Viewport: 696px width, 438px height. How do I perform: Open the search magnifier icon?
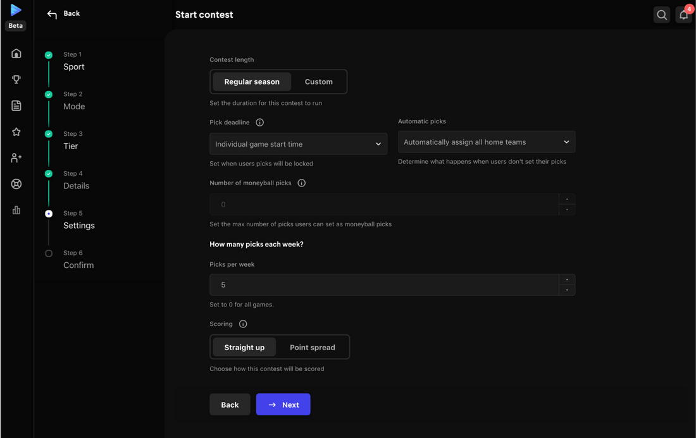tap(662, 15)
